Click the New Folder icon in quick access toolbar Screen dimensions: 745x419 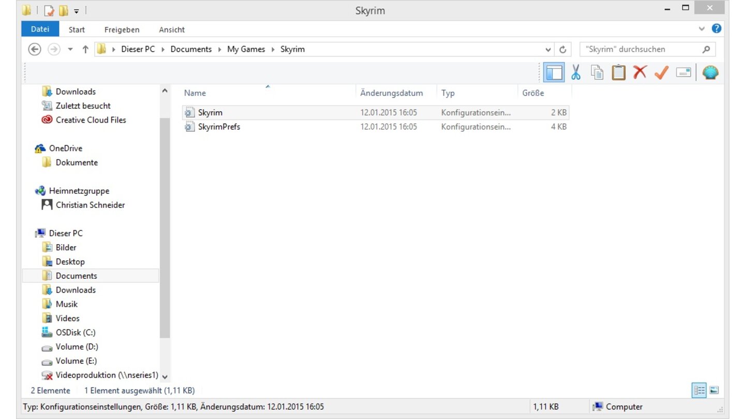[64, 10]
